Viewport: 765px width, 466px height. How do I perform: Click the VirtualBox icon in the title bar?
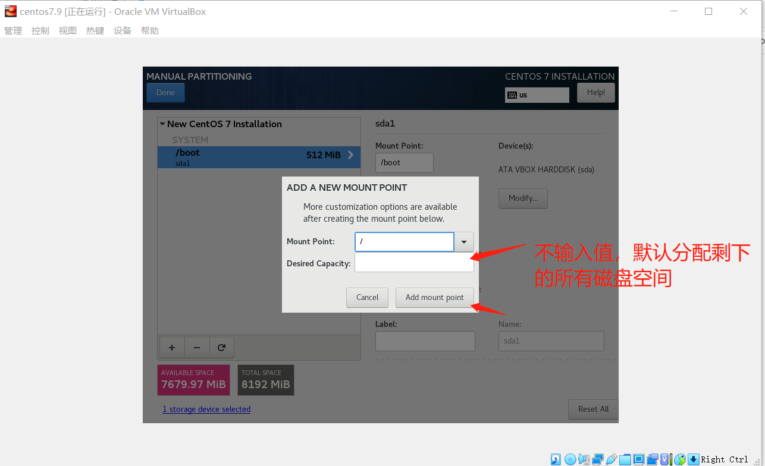click(10, 11)
